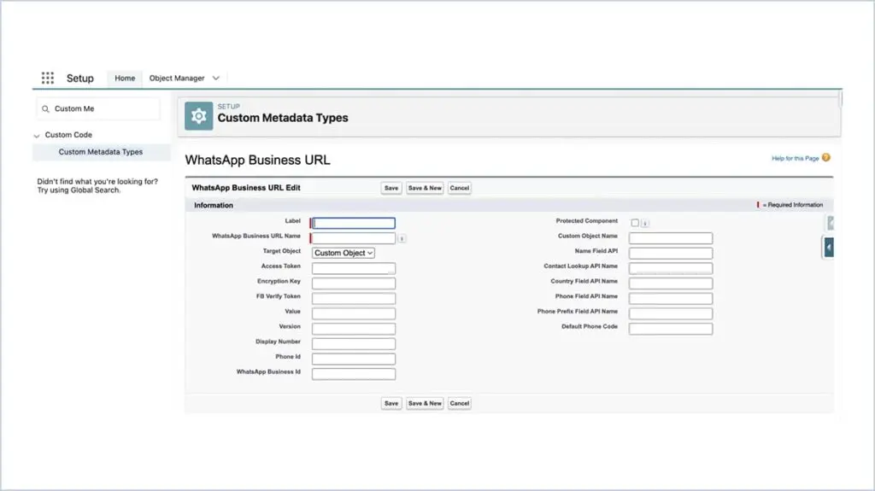
Task: Click the Encryption Key input field
Action: point(353,283)
